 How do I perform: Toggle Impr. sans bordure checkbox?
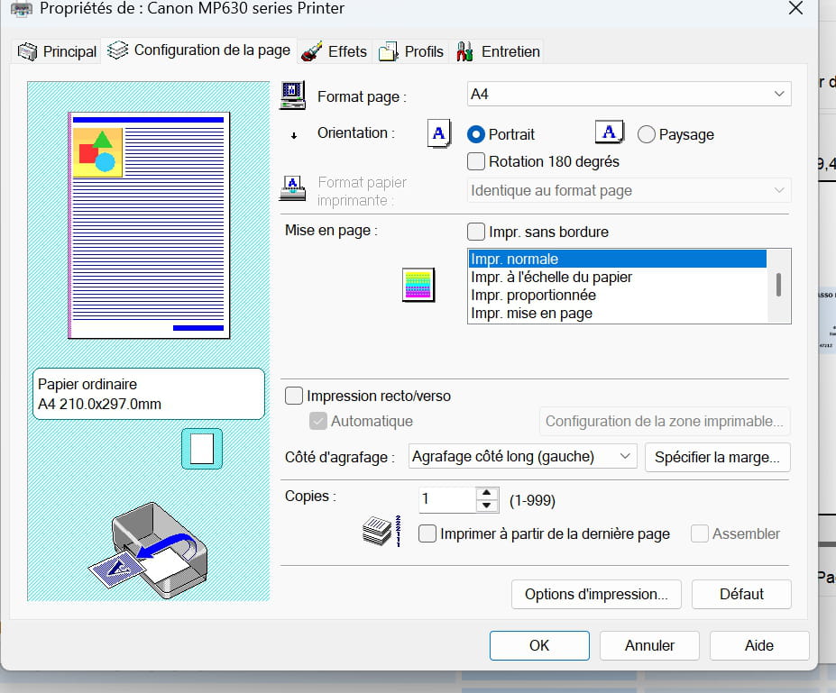tap(476, 232)
